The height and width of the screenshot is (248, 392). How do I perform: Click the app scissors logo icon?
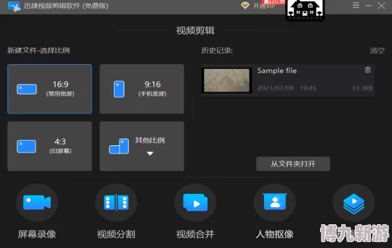[x=14, y=6]
